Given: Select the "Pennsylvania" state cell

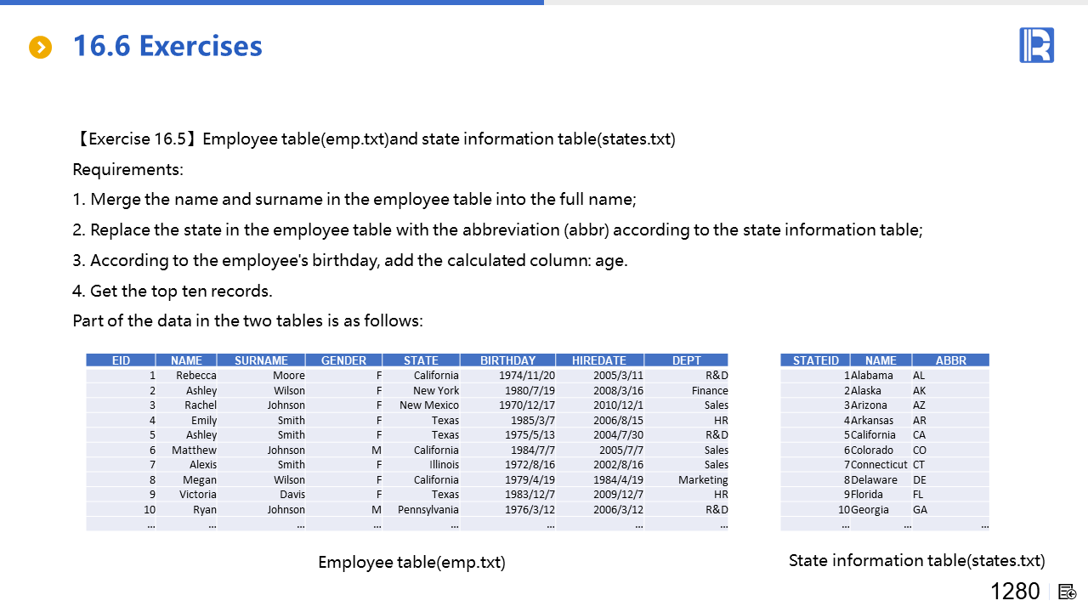Looking at the screenshot, I should coord(428,510).
